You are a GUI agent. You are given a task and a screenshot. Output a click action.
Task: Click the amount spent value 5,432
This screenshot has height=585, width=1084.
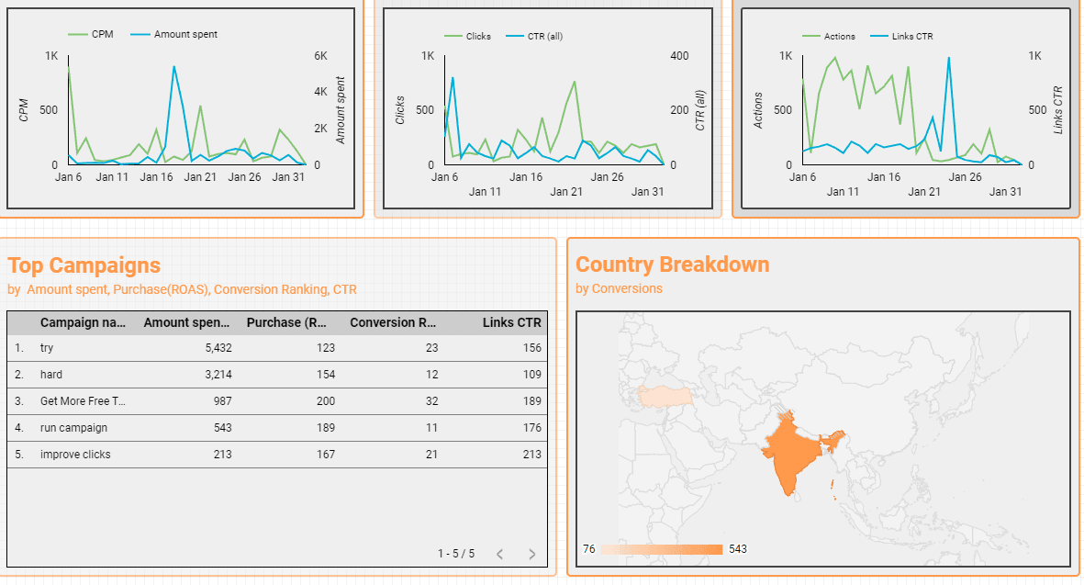pyautogui.click(x=218, y=348)
